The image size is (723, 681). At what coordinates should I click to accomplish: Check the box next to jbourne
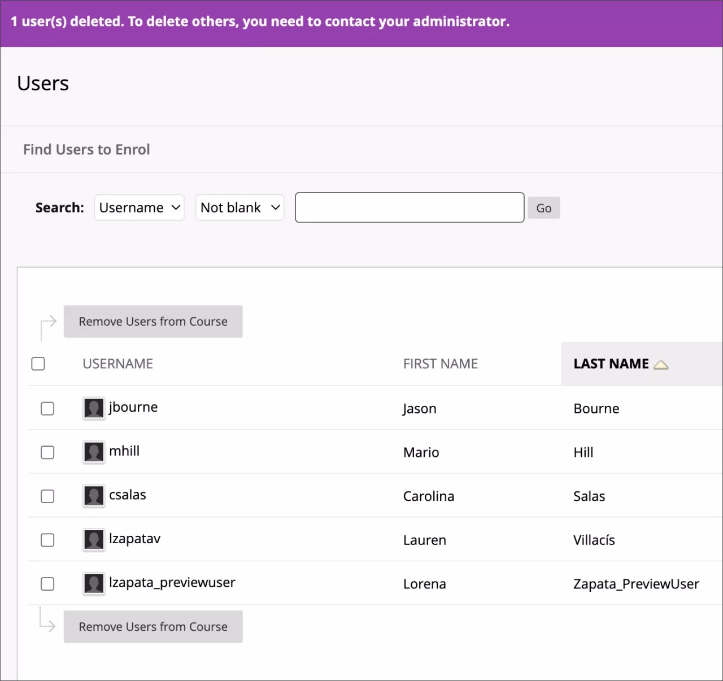pos(47,408)
